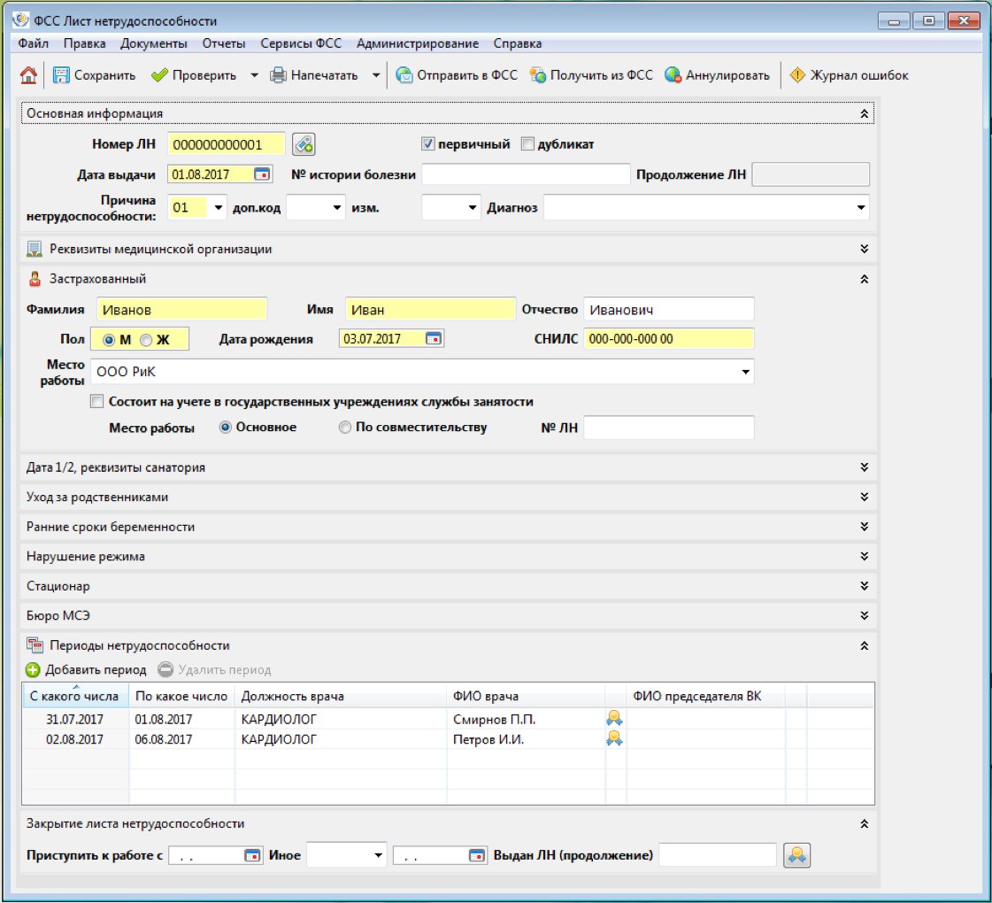Click the № истории болезни field

pos(526,174)
